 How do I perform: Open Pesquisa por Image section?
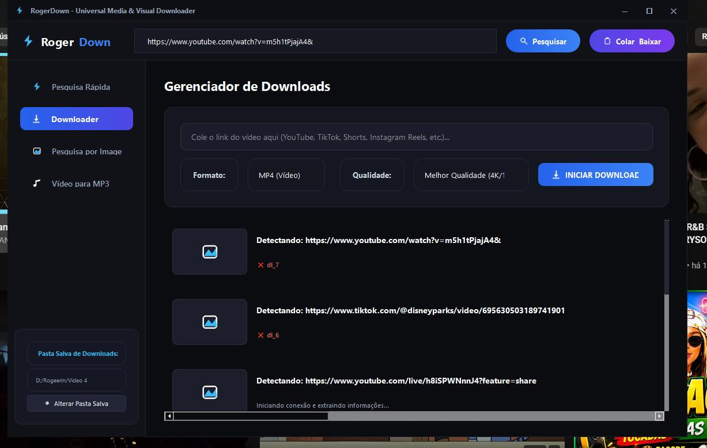(x=77, y=151)
